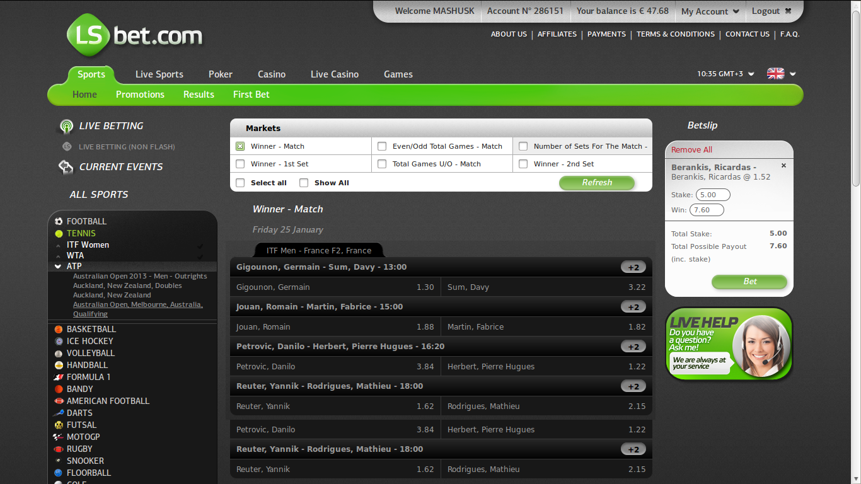
Task: Tick the Show All checkbox
Action: [304, 183]
